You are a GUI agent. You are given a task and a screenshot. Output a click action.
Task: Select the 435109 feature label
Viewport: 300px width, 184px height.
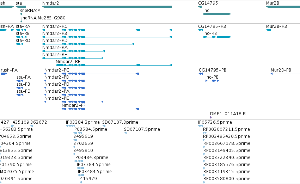21,122
